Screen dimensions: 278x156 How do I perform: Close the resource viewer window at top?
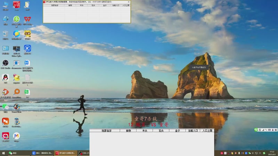129,2
